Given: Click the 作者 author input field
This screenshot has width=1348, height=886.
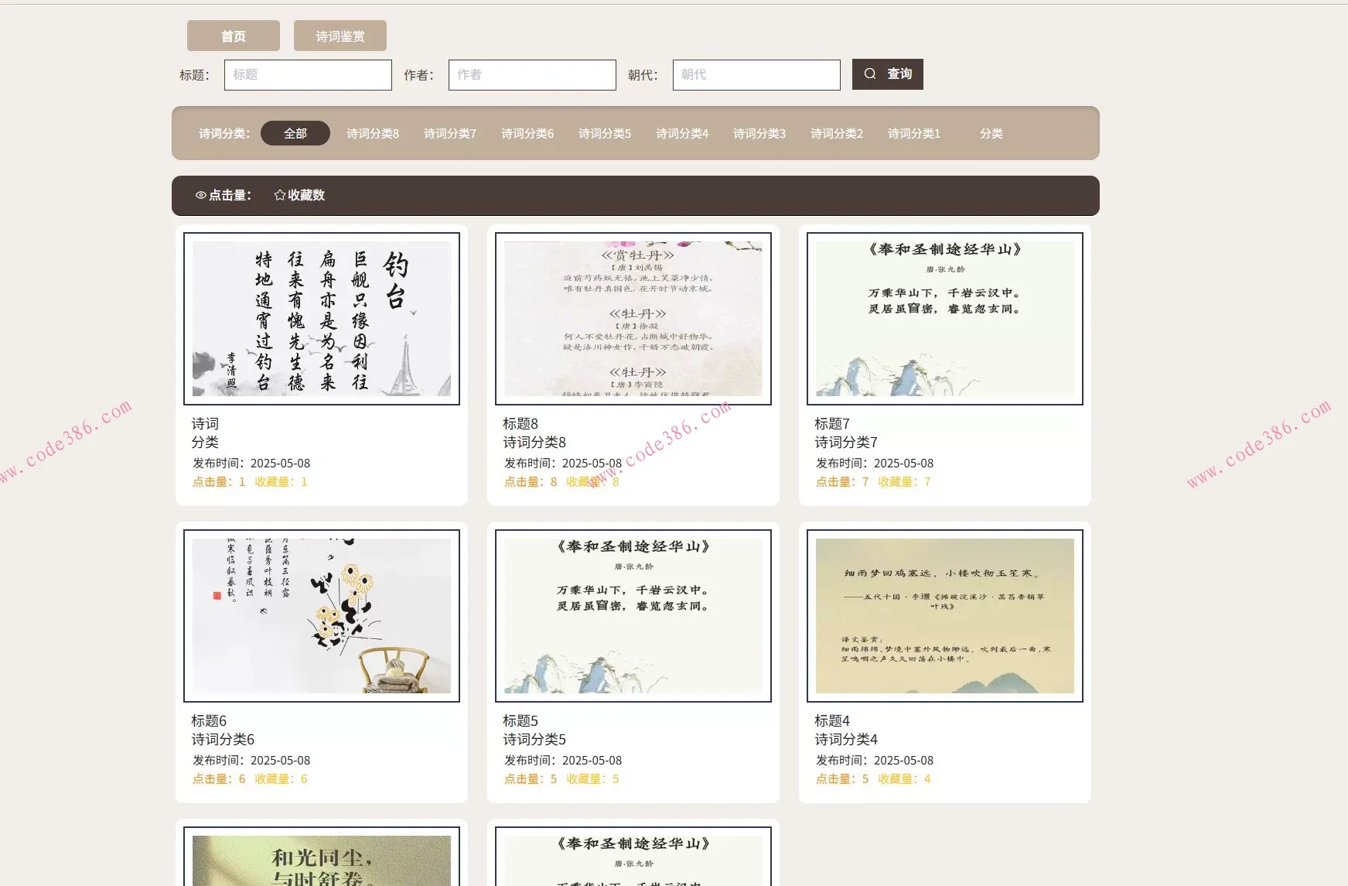Looking at the screenshot, I should coord(532,74).
